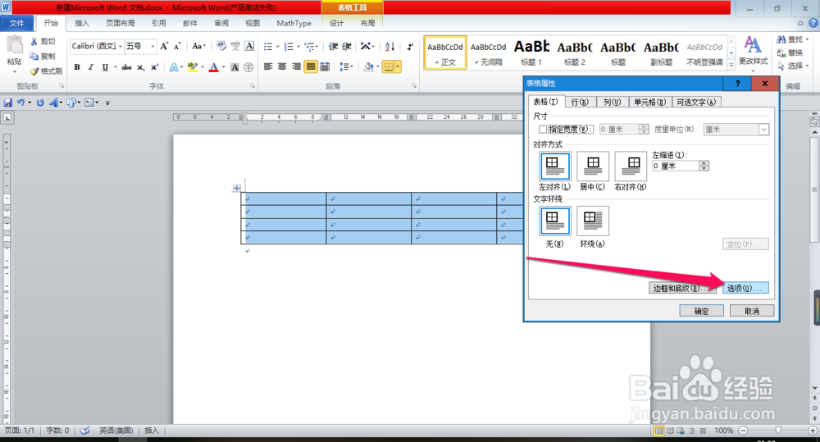Select 环绕 text wrapping option
Screen dimensions: 820x442
(593, 221)
